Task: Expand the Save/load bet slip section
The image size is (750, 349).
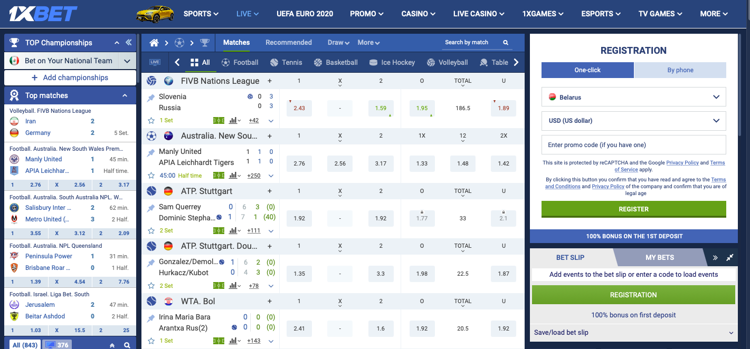Action: click(x=633, y=333)
